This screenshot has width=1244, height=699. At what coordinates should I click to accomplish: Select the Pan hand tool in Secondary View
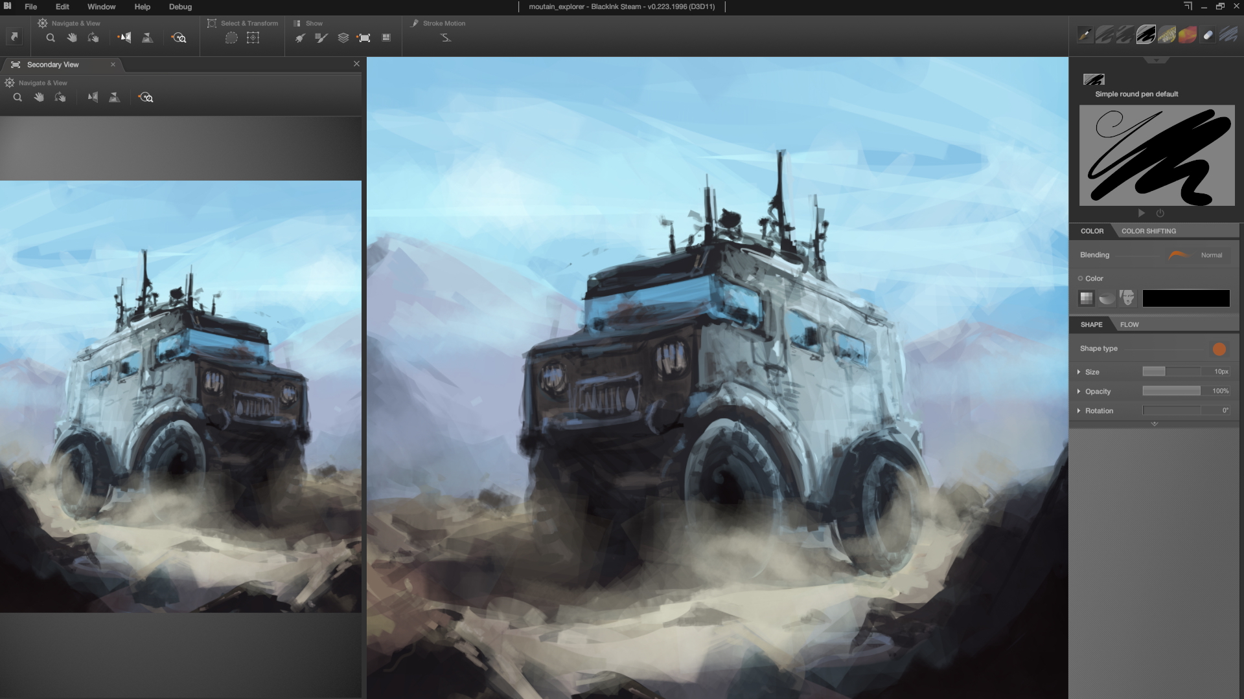tap(39, 98)
